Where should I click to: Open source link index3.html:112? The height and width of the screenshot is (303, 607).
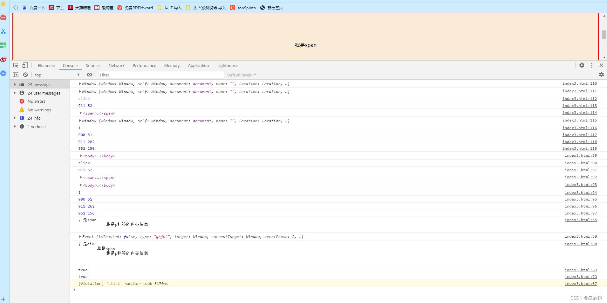580,99
